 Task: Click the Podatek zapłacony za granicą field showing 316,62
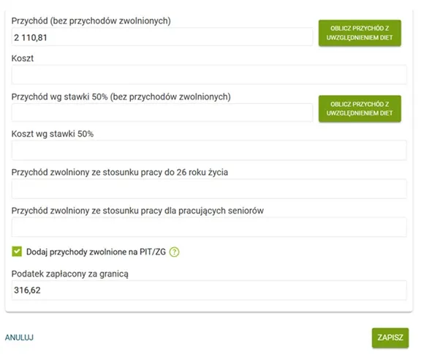click(x=209, y=290)
